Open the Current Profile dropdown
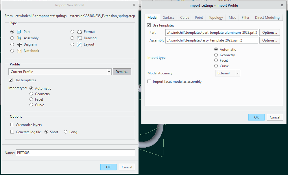 pos(109,71)
